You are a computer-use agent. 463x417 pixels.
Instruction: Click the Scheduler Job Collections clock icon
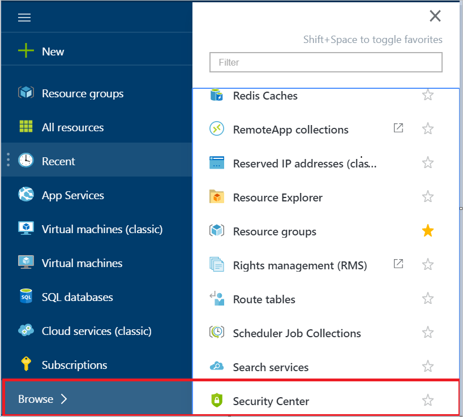(x=217, y=332)
